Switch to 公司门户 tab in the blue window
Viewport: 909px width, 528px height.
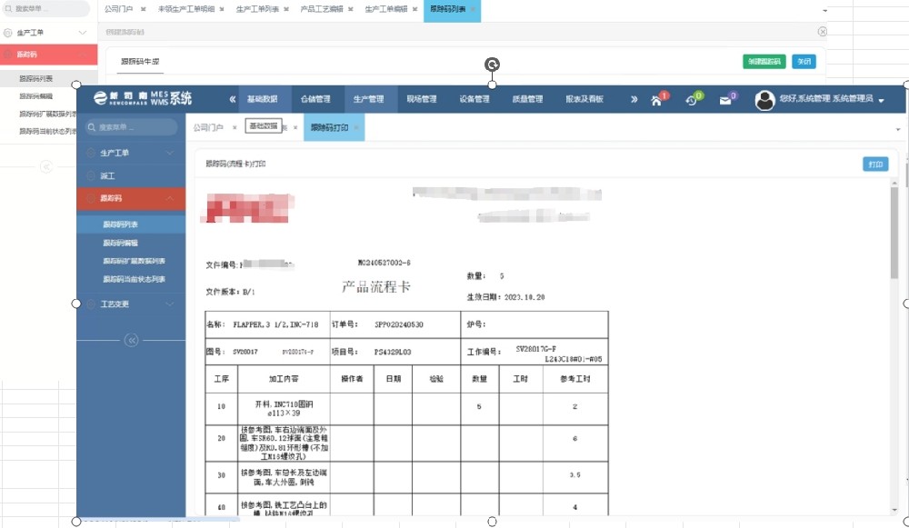[x=208, y=127]
